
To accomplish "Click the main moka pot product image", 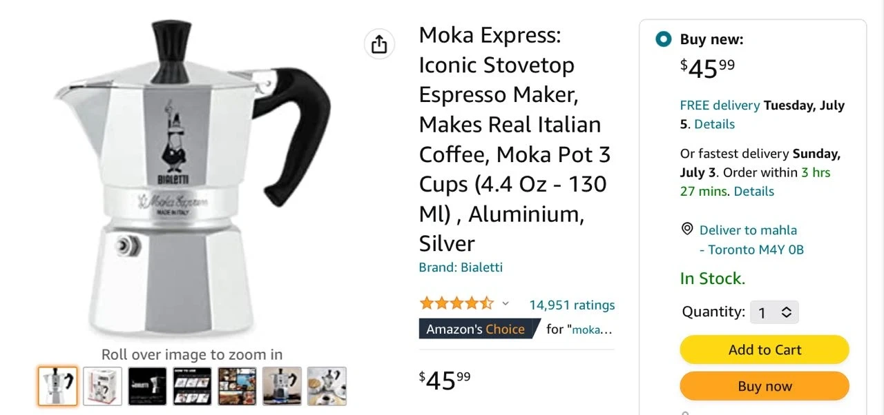I will click(192, 179).
